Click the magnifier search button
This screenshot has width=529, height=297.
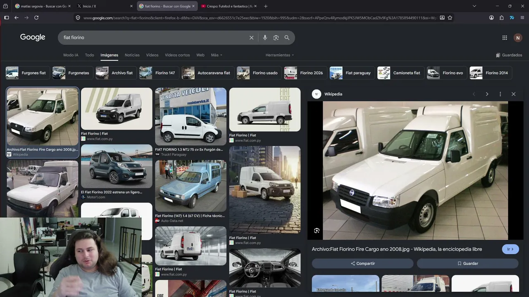coord(287,38)
